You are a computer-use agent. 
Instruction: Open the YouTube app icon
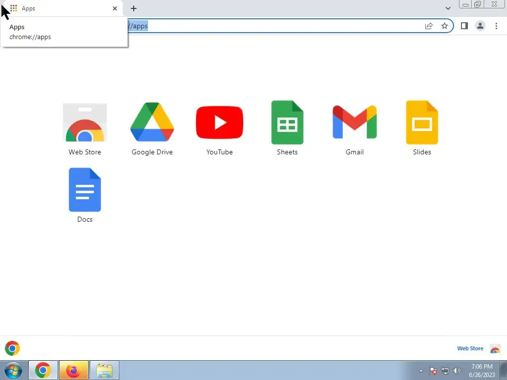(219, 123)
